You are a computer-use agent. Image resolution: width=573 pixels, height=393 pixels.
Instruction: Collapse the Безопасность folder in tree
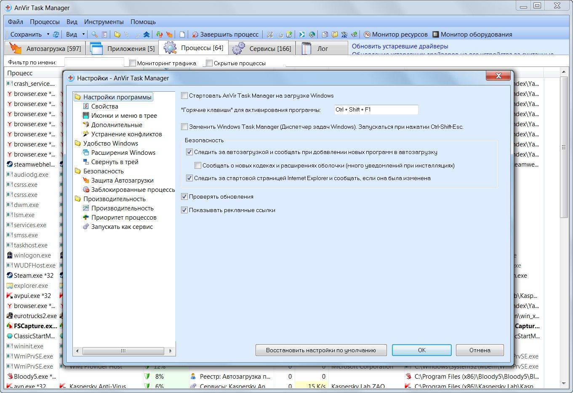tap(78, 171)
